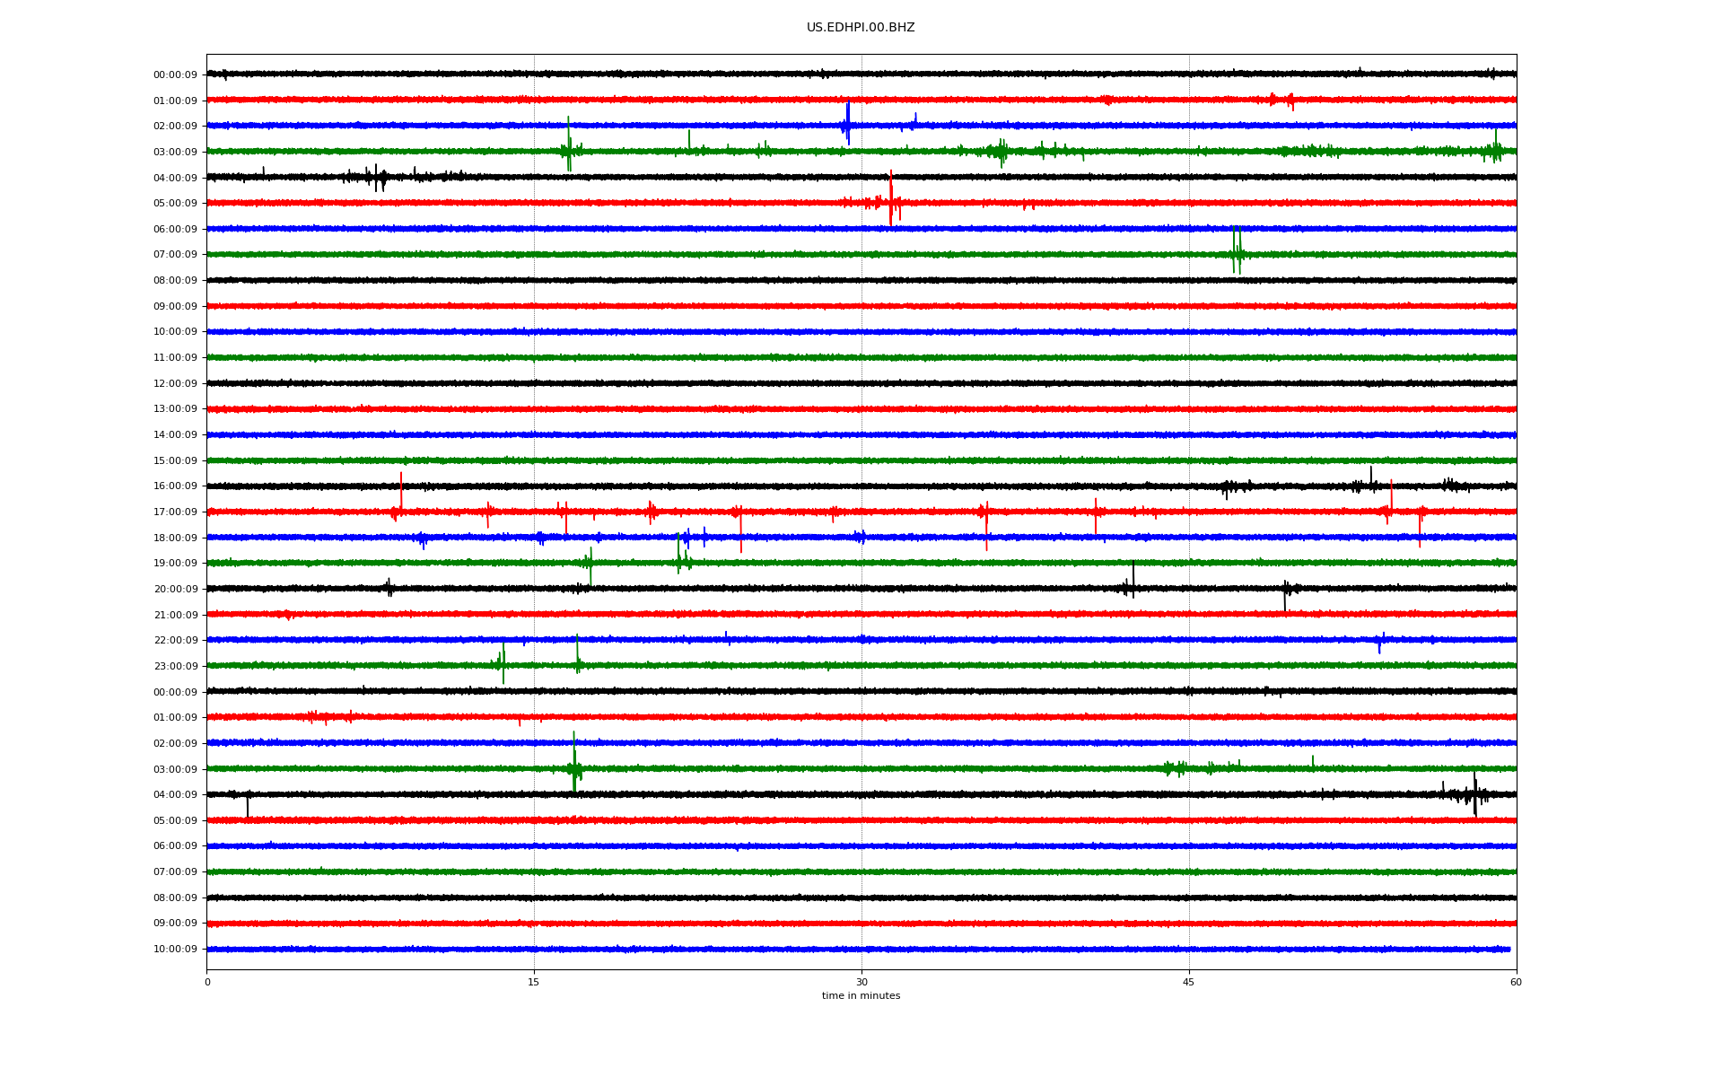Click the green burst on the second 03:00:09 trace

574,767
